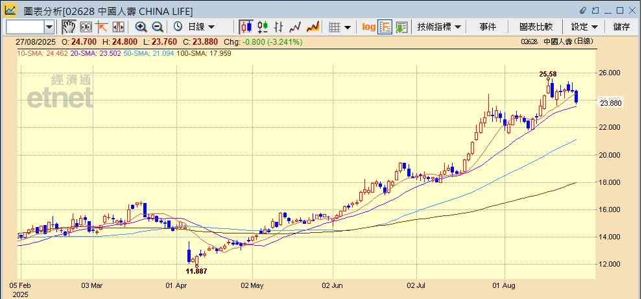The height and width of the screenshot is (299, 642).
Task: Click the 25.58 high price marker
Action: click(x=548, y=74)
